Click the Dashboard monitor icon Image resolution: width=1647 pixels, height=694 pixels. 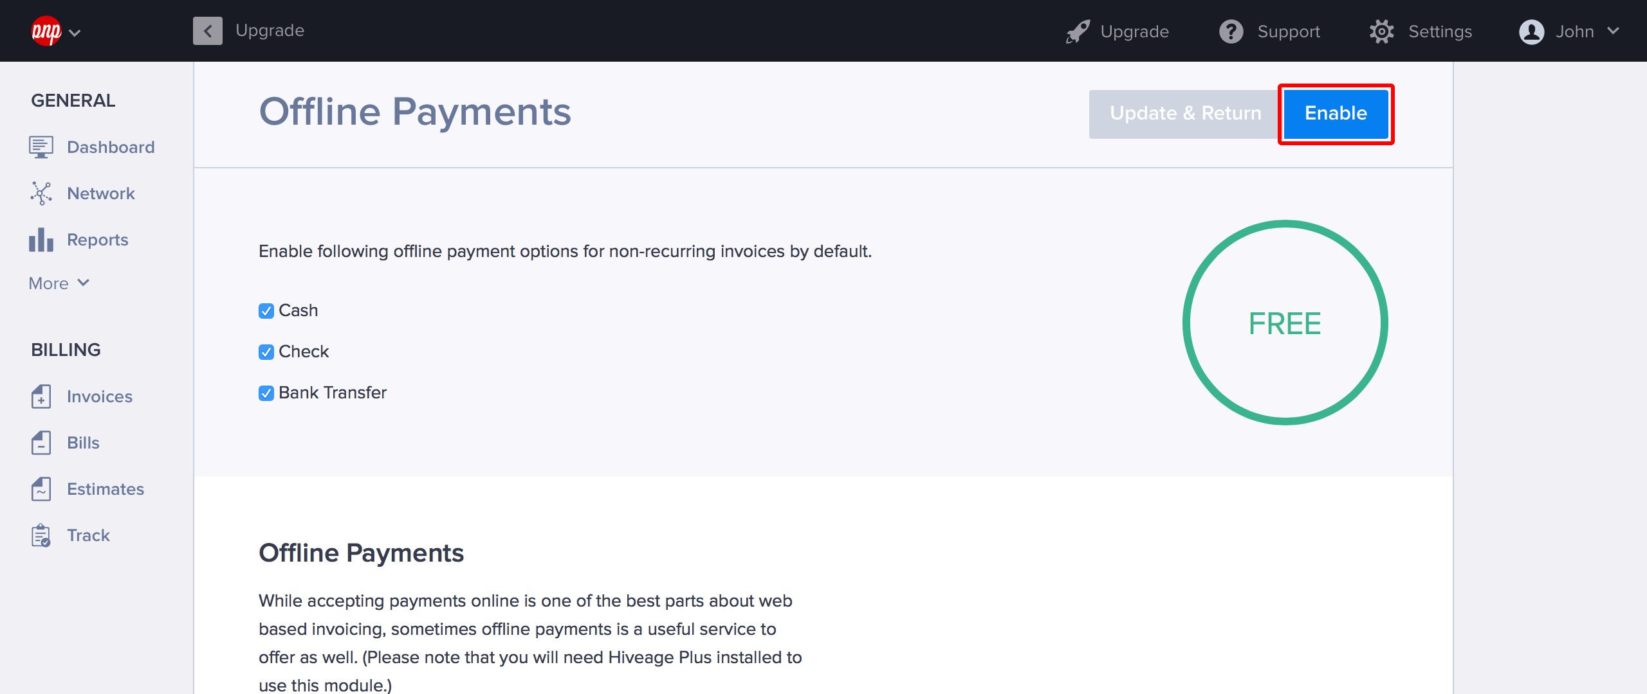(x=41, y=147)
